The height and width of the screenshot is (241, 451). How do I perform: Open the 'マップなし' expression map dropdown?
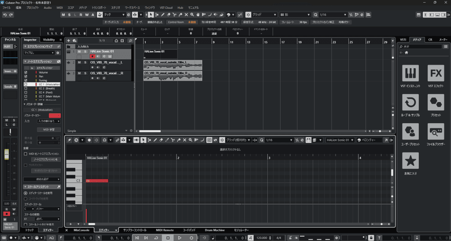(x=39, y=53)
